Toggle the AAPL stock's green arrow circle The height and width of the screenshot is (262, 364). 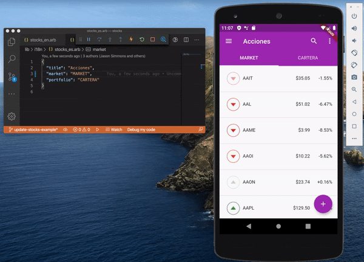232,208
